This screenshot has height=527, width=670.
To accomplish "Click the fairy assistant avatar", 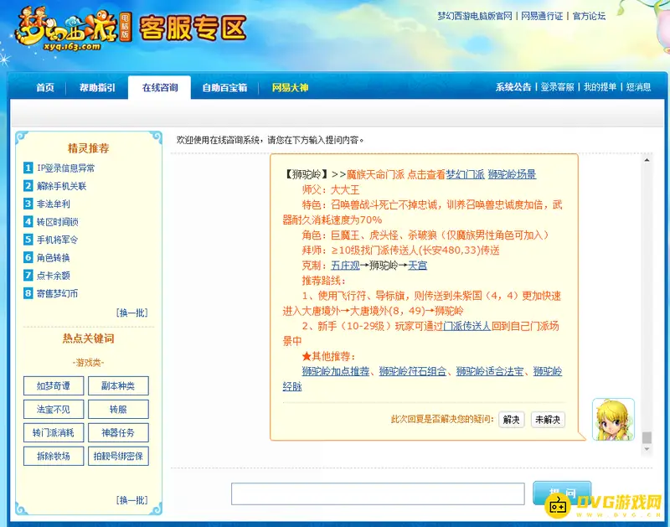I will click(613, 419).
